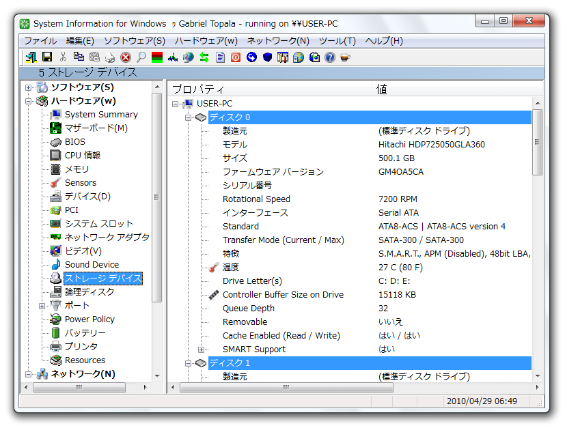This screenshot has width=565, height=428.
Task: Click the 温度 row thermometer icon
Action: click(214, 268)
